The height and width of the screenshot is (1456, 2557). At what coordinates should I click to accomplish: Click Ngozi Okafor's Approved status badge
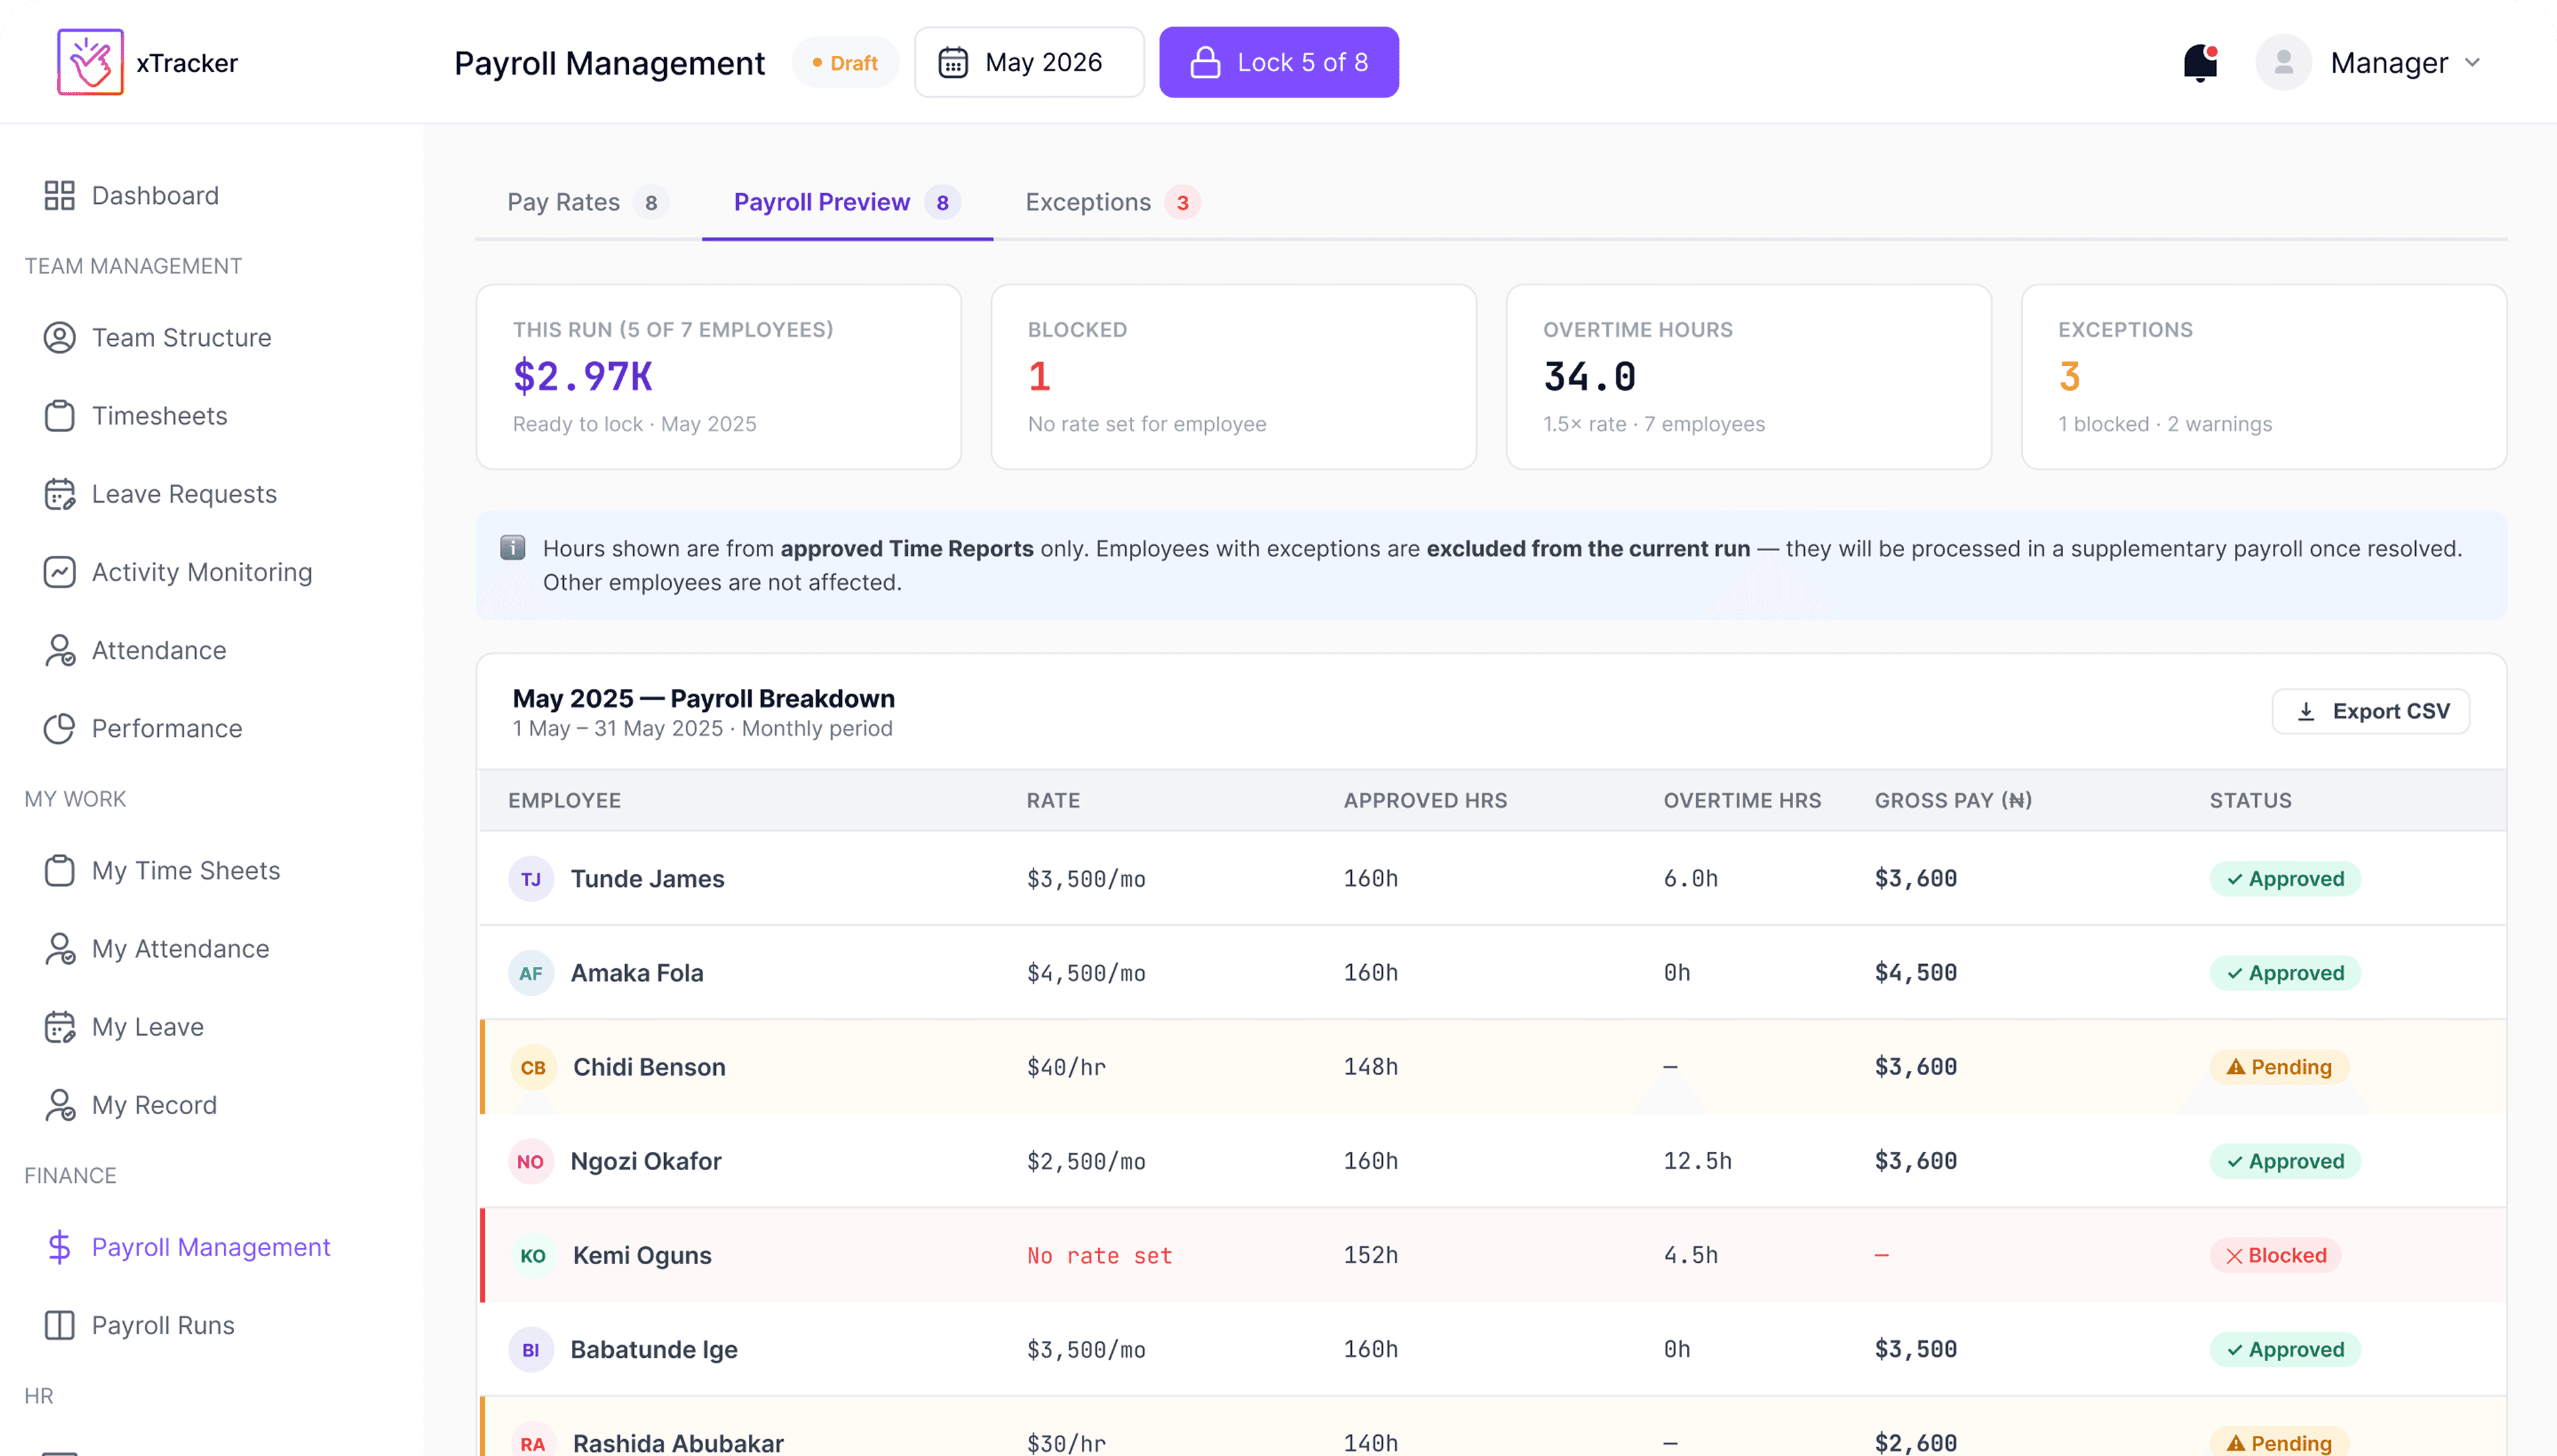pos(2285,1161)
